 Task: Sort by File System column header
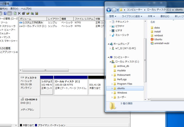pyautogui.click(x=84, y=19)
